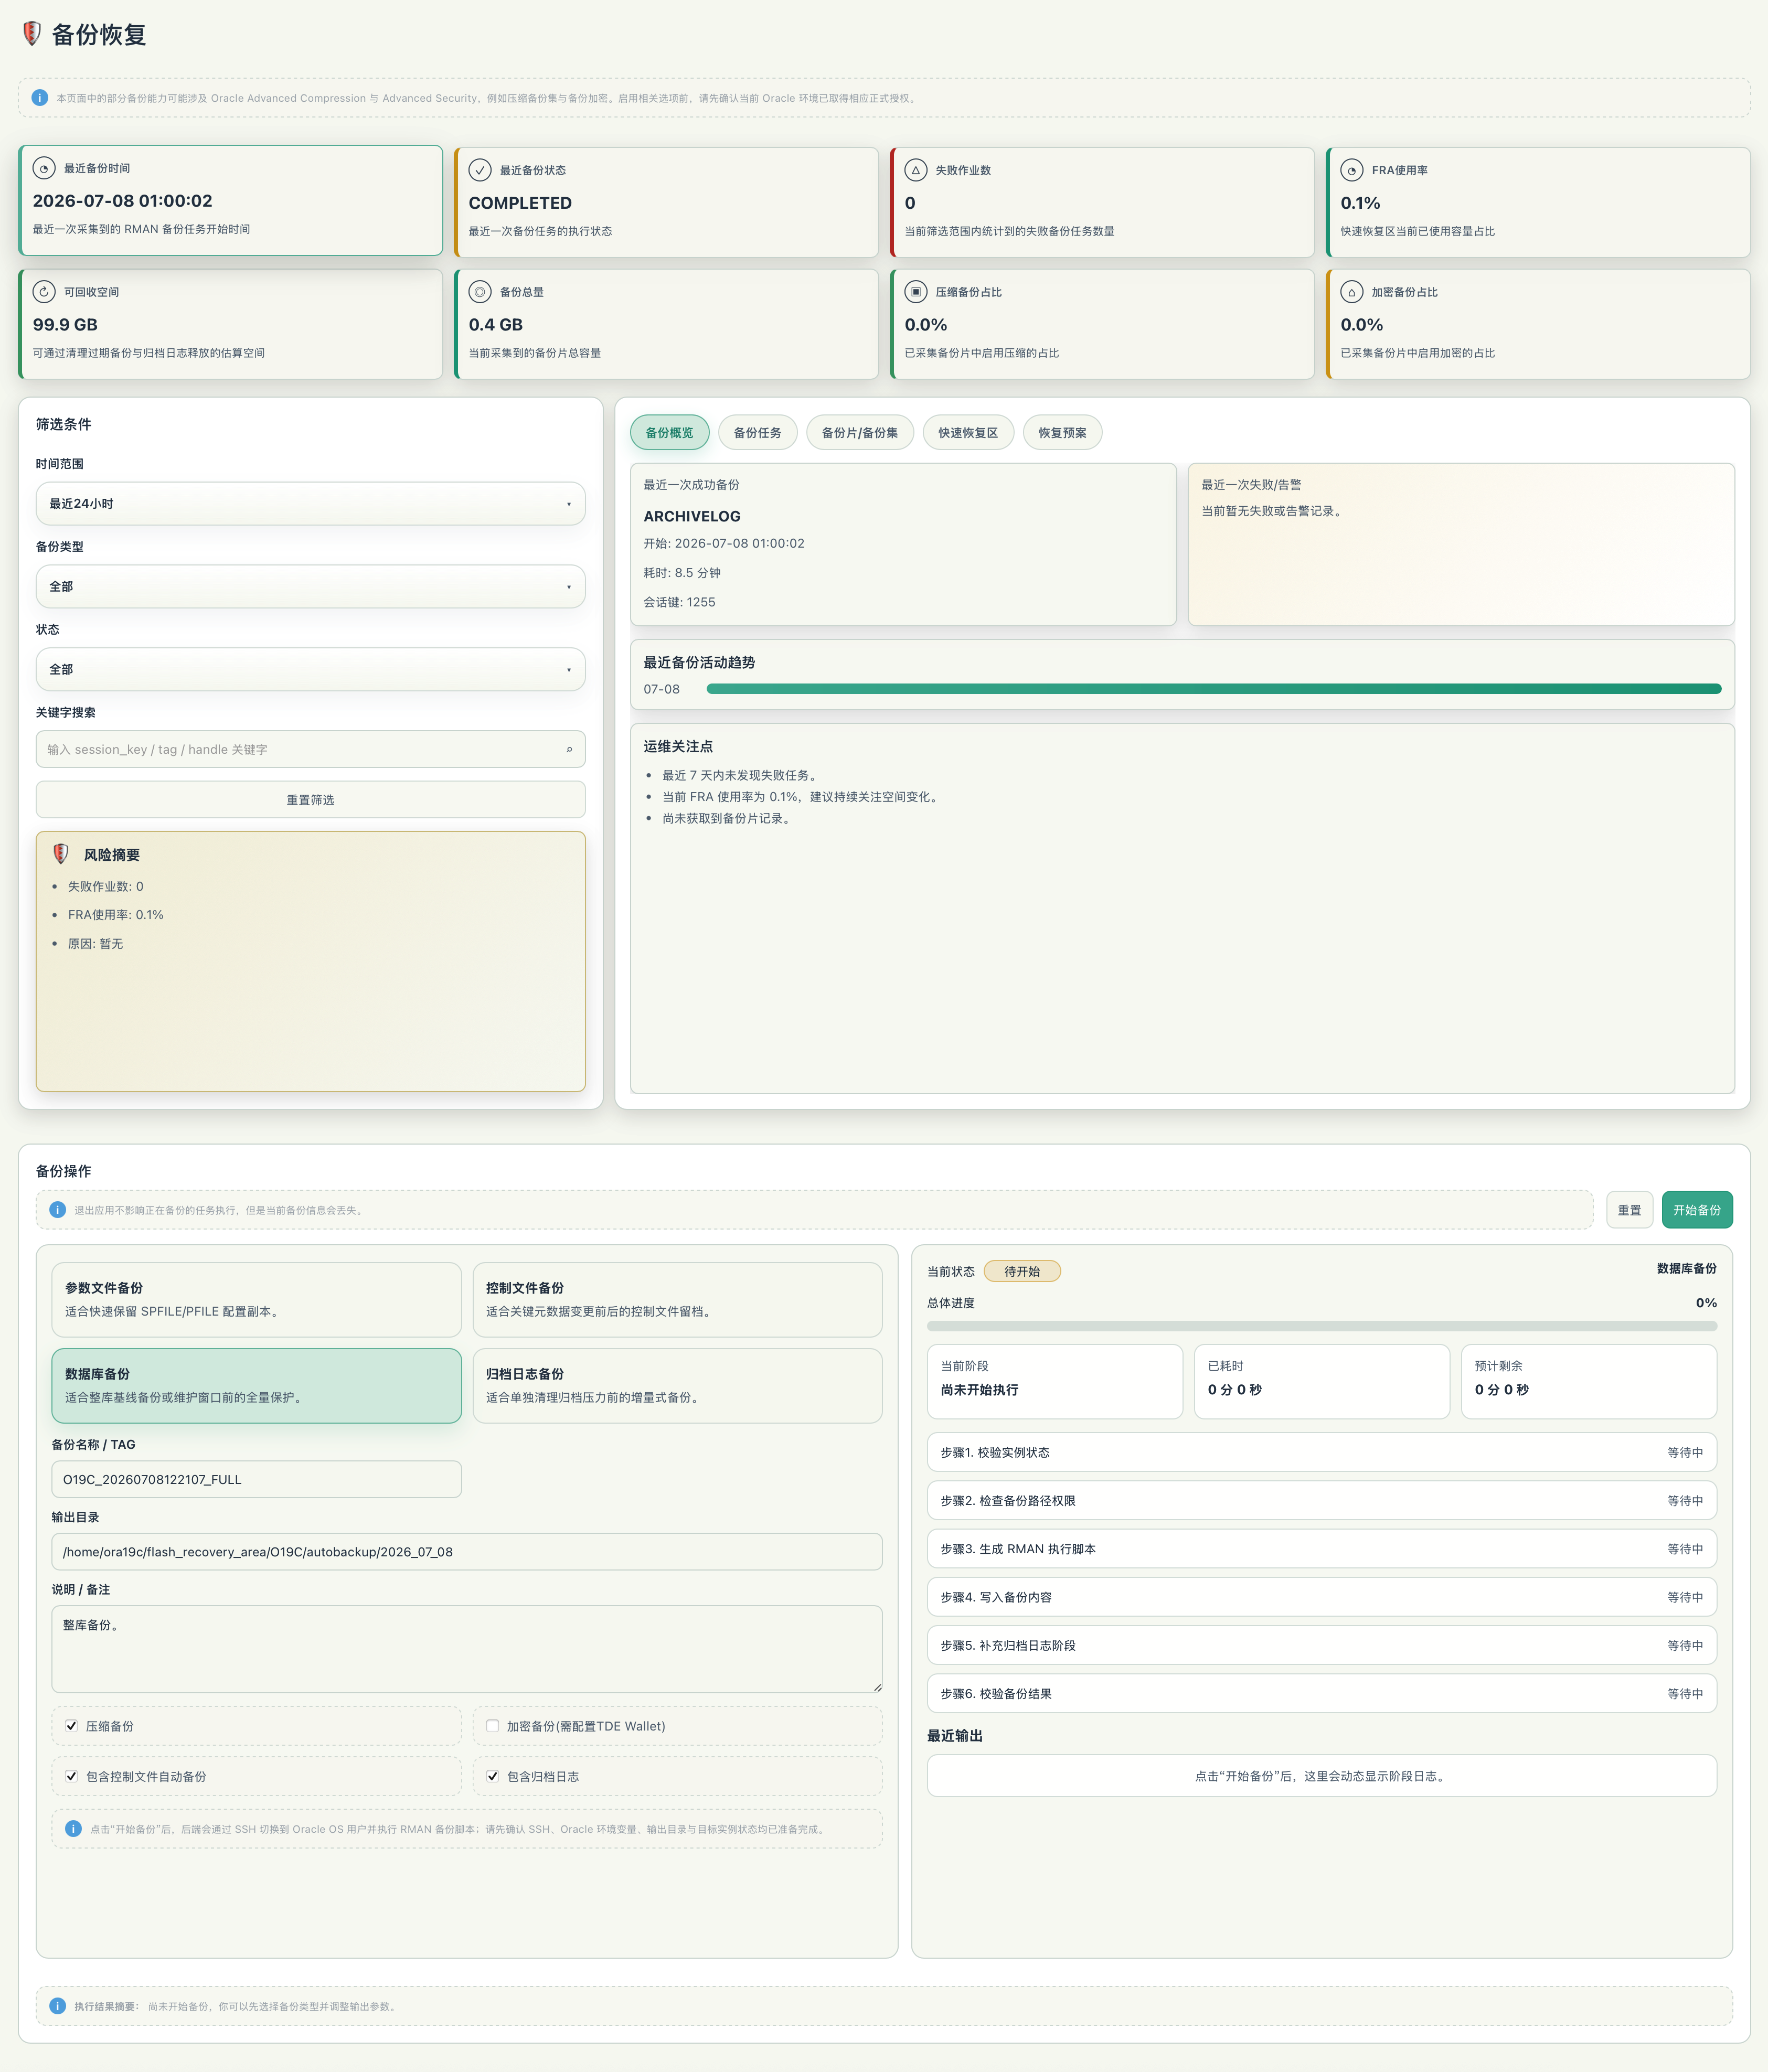
Task: Click the refresh icon on 可回收空间 card
Action: (x=44, y=292)
